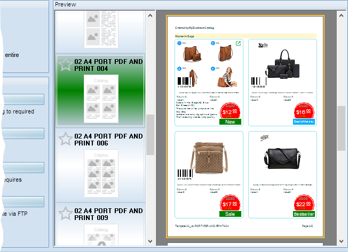
Task: Click preview page scroll up arrow
Action: coord(342,16)
